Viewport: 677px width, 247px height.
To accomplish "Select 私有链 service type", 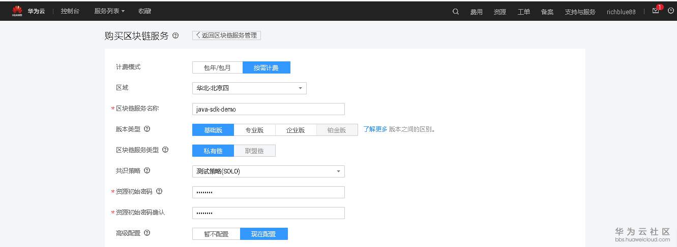I will click(x=213, y=151).
